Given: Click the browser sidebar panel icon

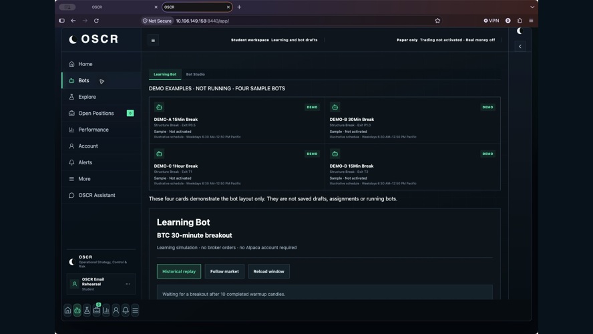Looking at the screenshot, I should pyautogui.click(x=62, y=21).
